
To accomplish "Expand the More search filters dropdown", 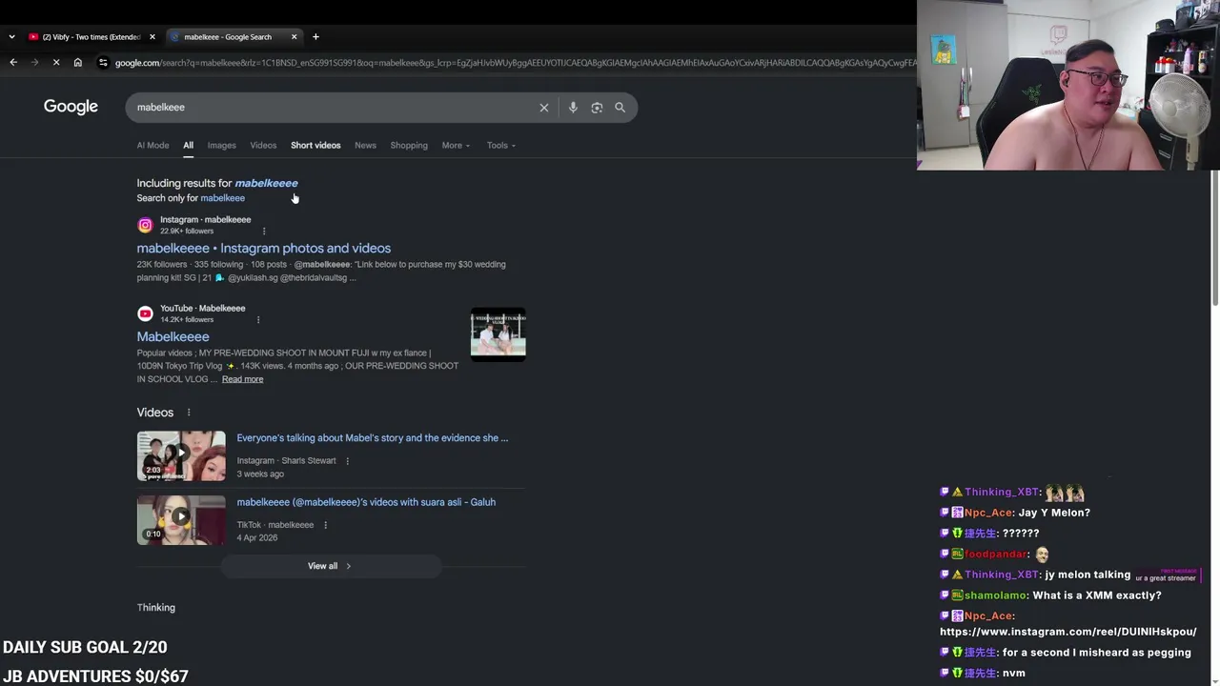I will (x=456, y=146).
